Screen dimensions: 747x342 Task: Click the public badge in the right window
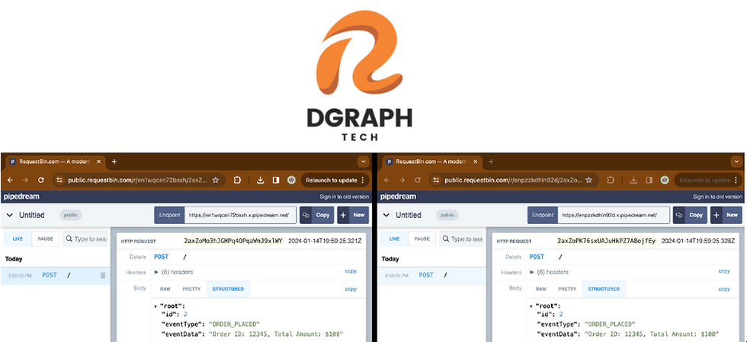(x=447, y=216)
